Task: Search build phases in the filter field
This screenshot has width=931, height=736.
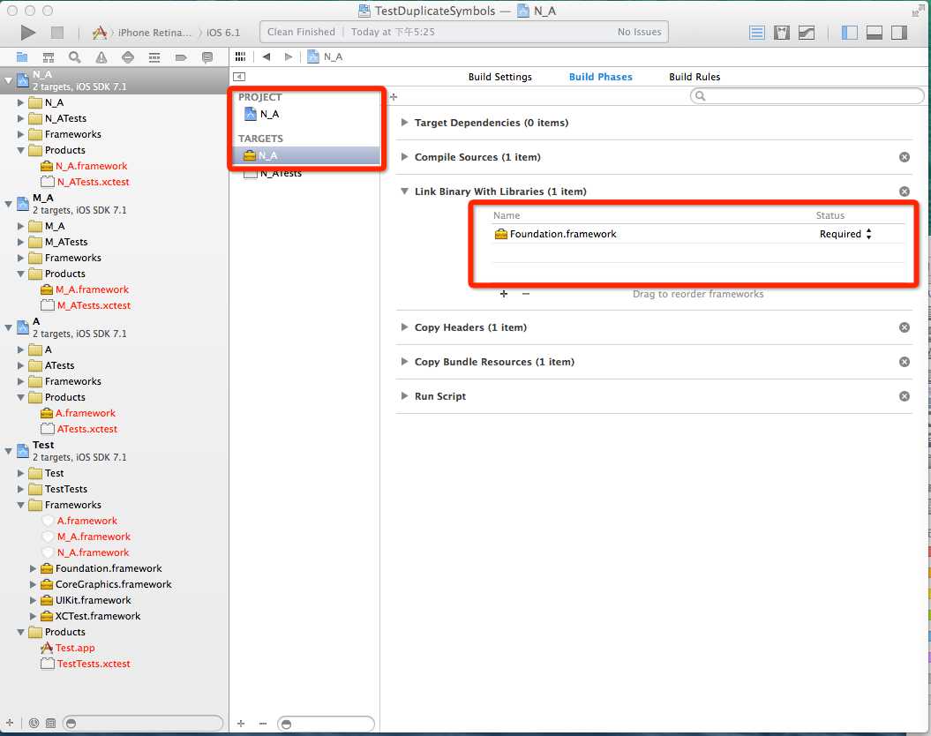Action: pyautogui.click(x=807, y=95)
